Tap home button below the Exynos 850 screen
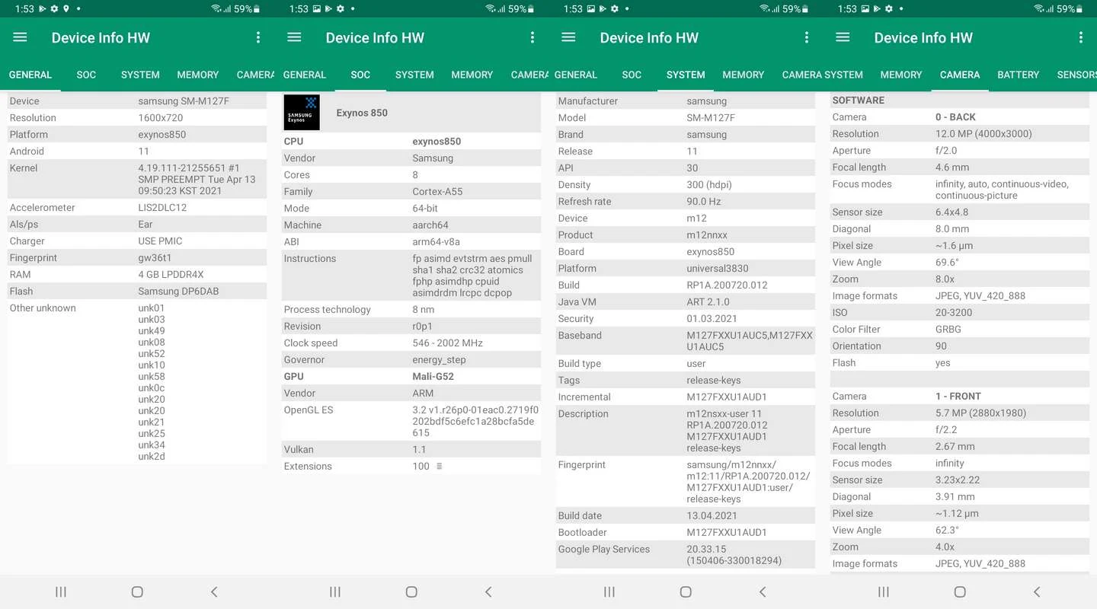The height and width of the screenshot is (609, 1097). click(411, 591)
